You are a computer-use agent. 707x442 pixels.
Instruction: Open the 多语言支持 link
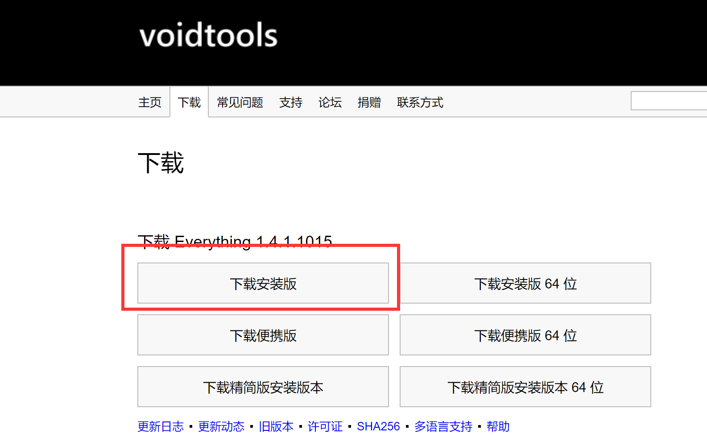[x=443, y=426]
